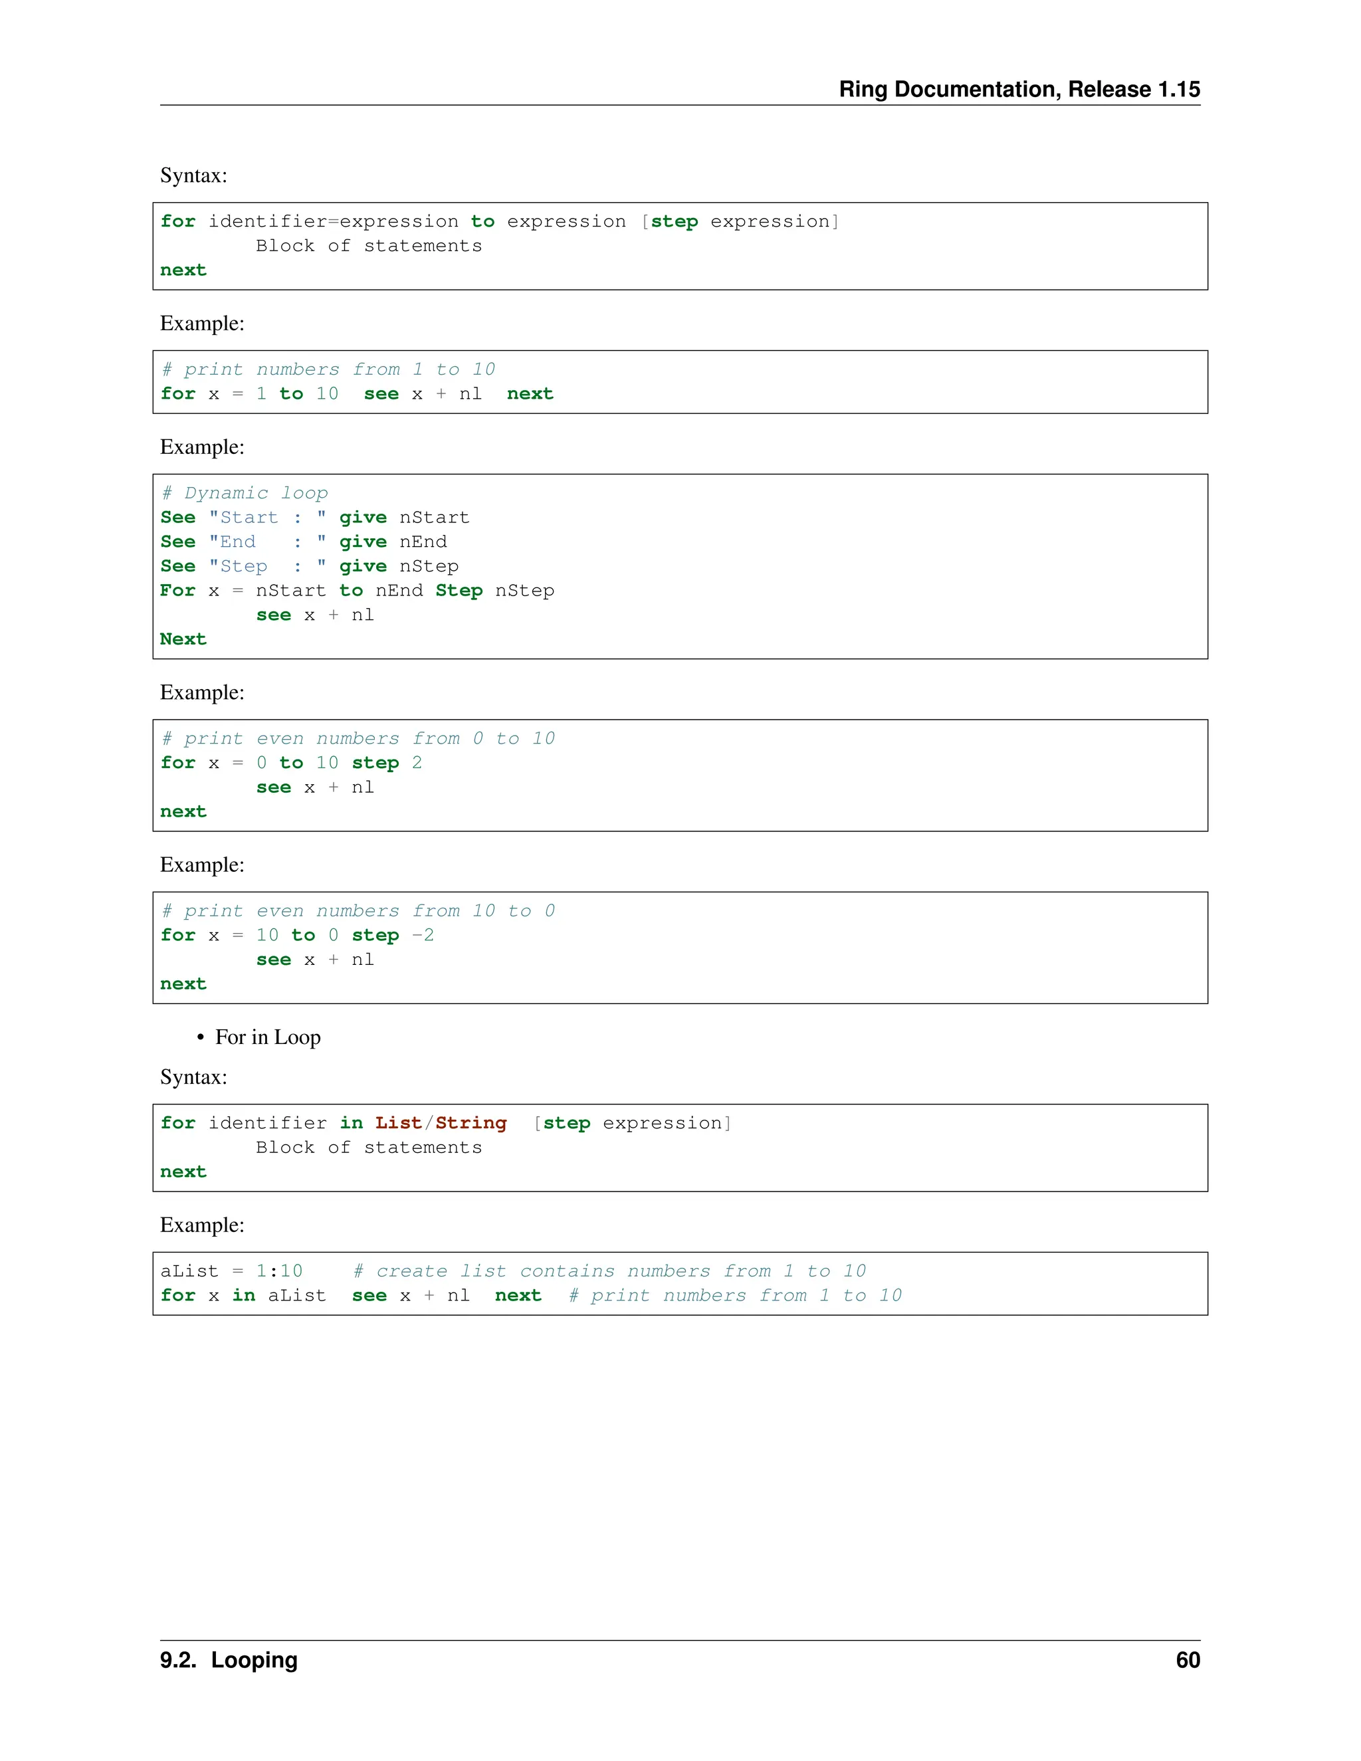Click the 'For in Loop' bullet item

[267, 1037]
